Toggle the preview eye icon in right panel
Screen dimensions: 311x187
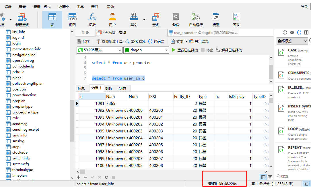click(292, 32)
